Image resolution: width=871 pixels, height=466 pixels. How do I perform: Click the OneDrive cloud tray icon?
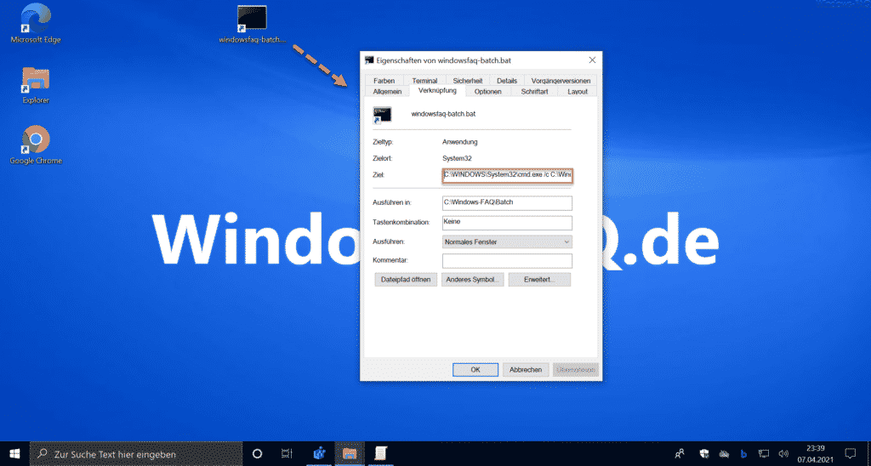pyautogui.click(x=724, y=453)
